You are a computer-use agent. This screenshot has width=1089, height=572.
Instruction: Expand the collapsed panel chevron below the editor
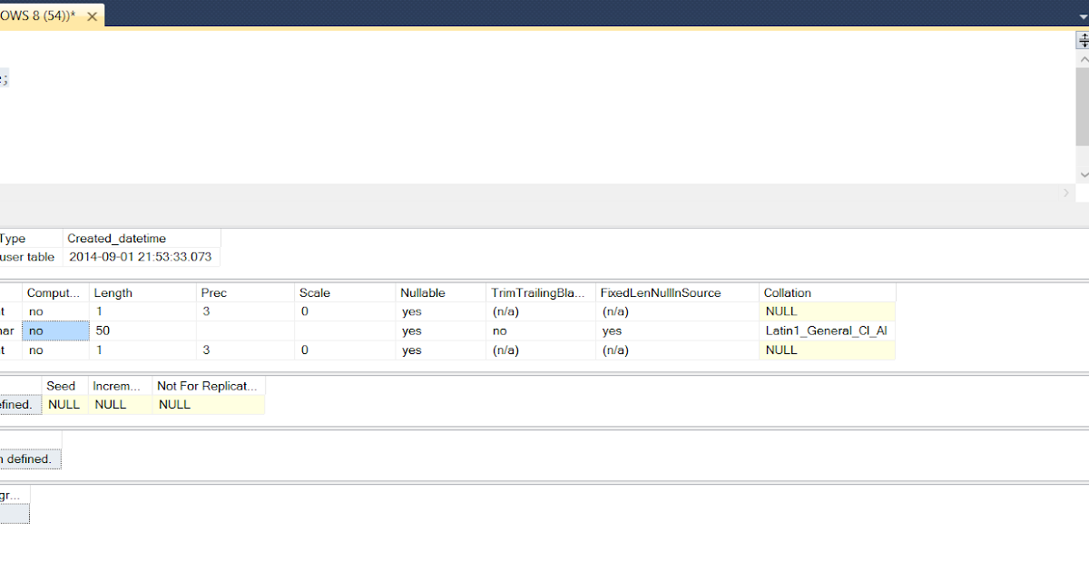pyautogui.click(x=1065, y=192)
